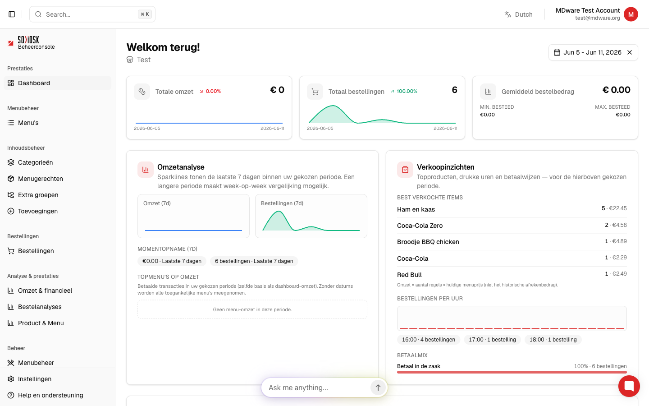Select the Coca-Cola Zero row
Screen dimensions: 649x406
point(512,226)
